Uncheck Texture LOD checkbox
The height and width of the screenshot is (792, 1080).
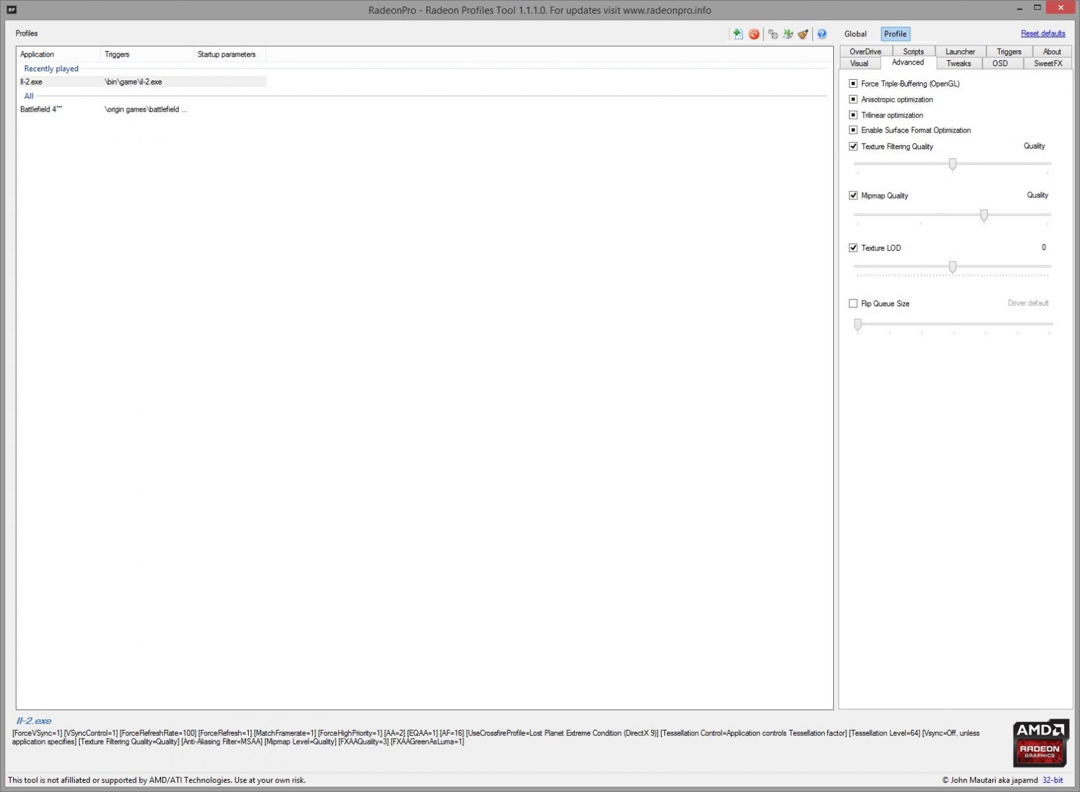point(853,248)
